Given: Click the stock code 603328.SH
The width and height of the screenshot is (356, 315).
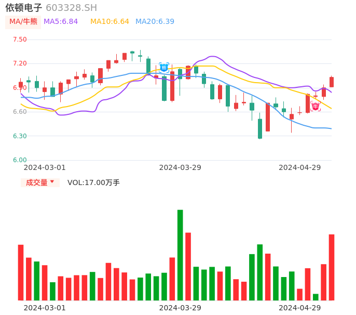Looking at the screenshot, I should (x=71, y=8).
